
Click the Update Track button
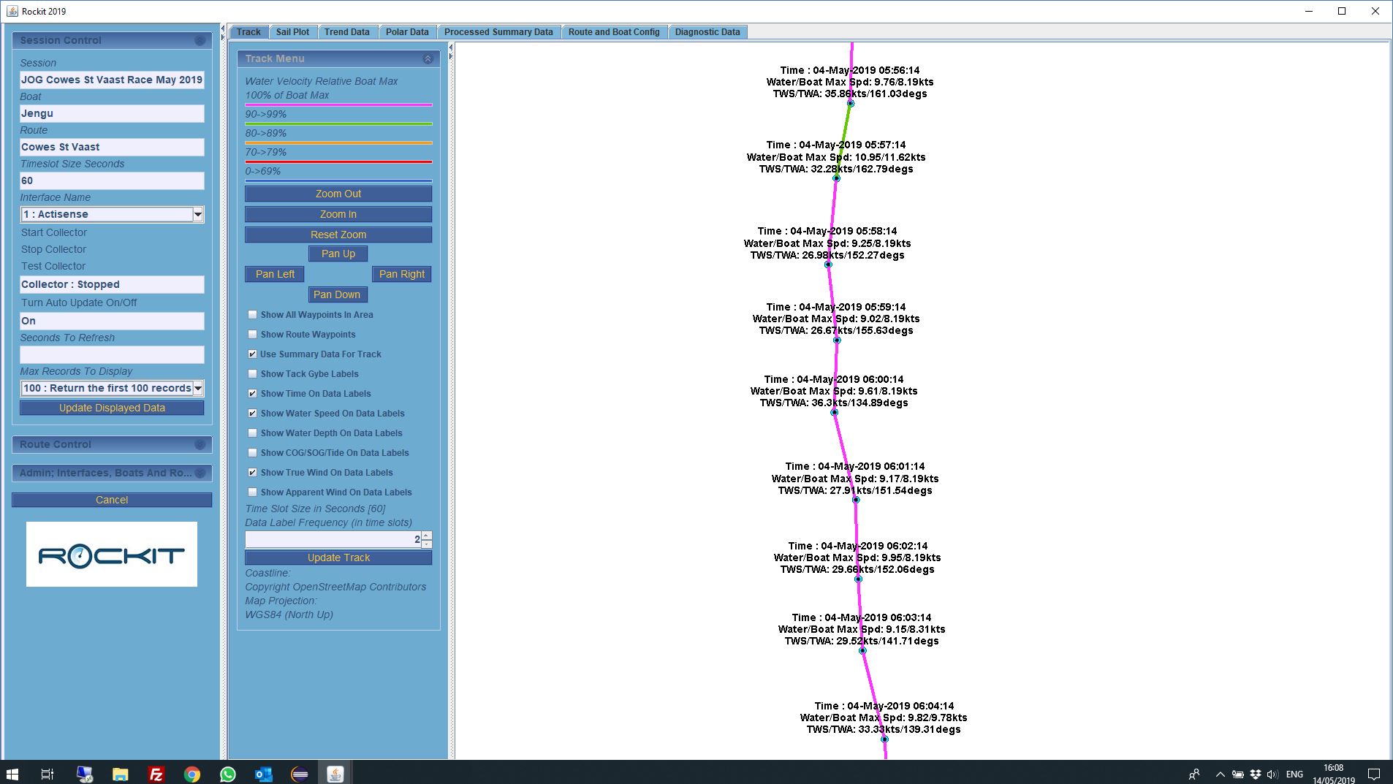tap(338, 557)
